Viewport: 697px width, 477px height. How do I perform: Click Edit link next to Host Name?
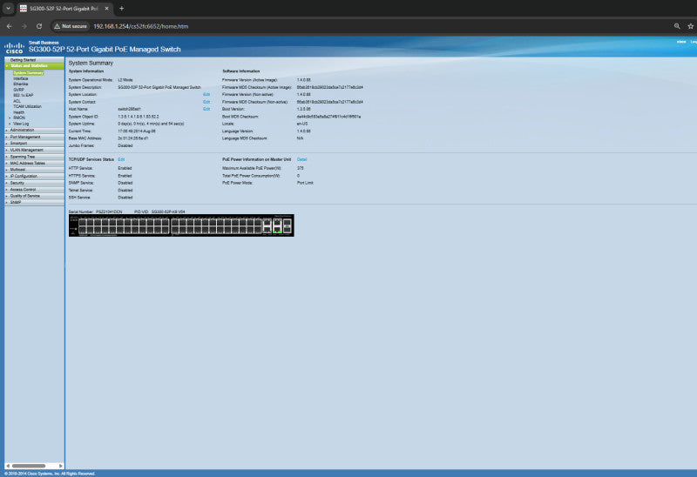point(206,109)
